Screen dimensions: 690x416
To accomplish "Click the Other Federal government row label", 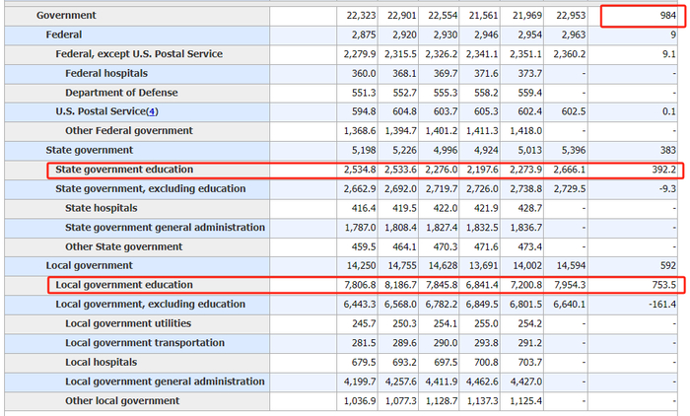I will (129, 131).
